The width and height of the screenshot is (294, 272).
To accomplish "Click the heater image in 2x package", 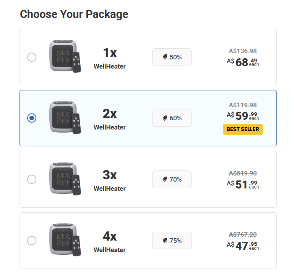I will point(65,118).
